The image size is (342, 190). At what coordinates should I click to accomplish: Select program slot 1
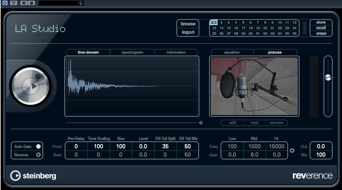coord(214,23)
